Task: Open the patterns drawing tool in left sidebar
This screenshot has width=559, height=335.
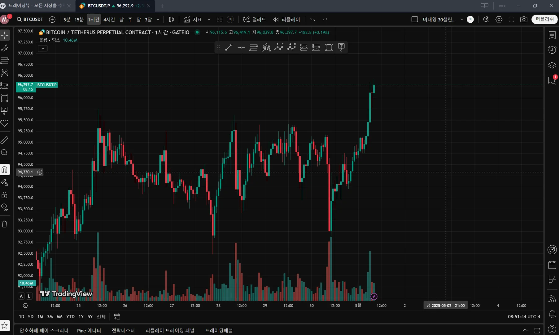Action: point(5,73)
